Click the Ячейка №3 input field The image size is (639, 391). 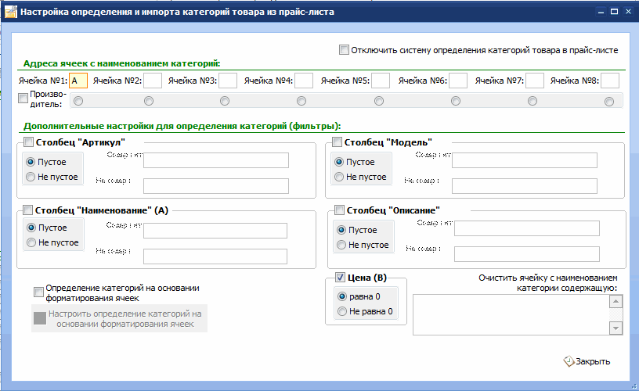[228, 81]
